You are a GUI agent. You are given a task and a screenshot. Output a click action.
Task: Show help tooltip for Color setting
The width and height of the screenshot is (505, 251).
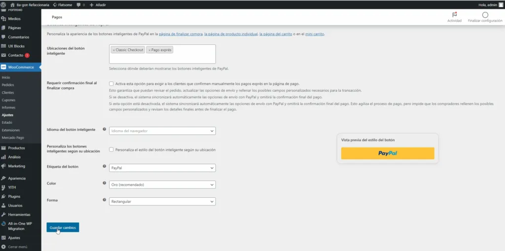(105, 183)
